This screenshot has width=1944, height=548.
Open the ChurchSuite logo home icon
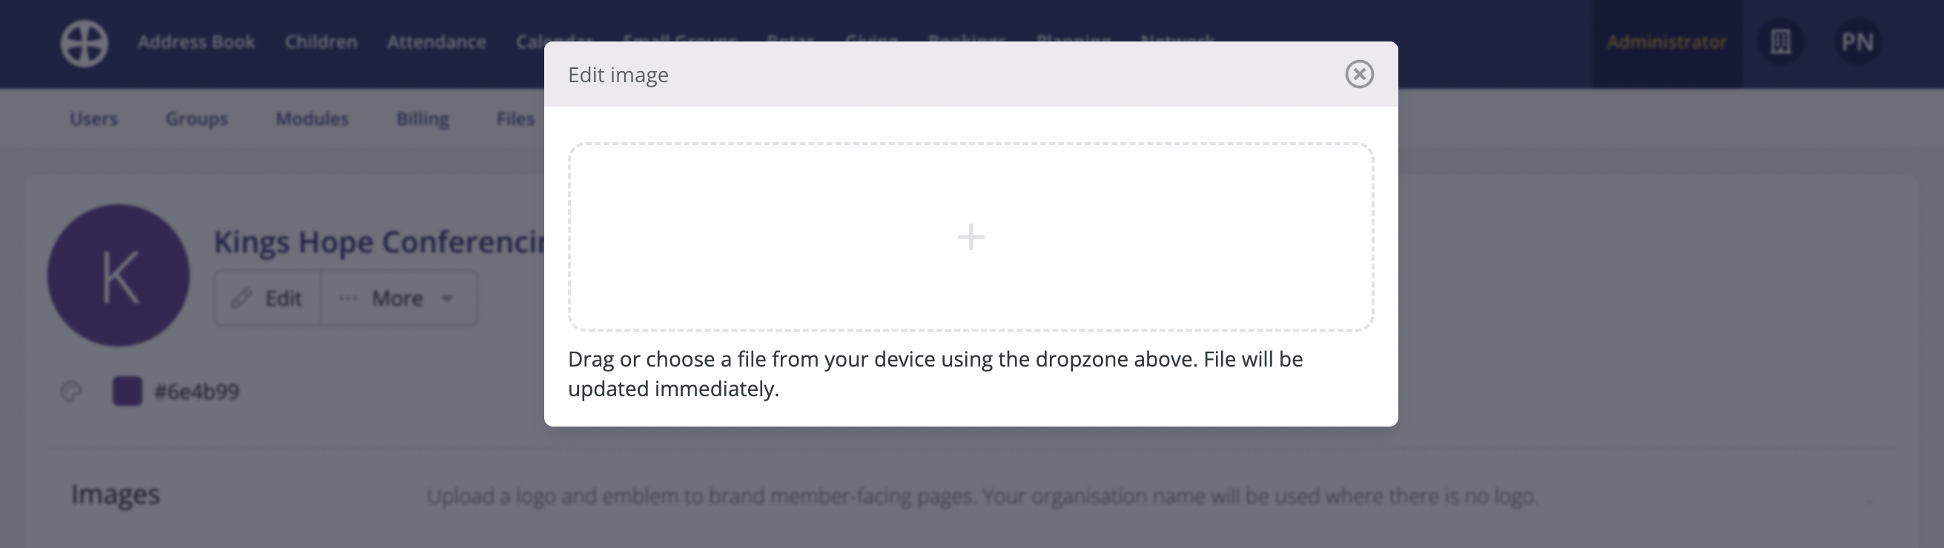tap(85, 43)
